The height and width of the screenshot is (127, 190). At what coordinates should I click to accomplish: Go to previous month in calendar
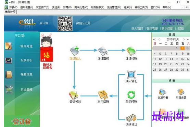pos(159,39)
